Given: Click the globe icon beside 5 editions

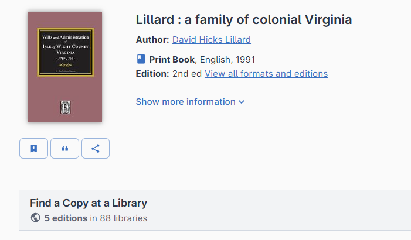Looking at the screenshot, I should pos(36,218).
